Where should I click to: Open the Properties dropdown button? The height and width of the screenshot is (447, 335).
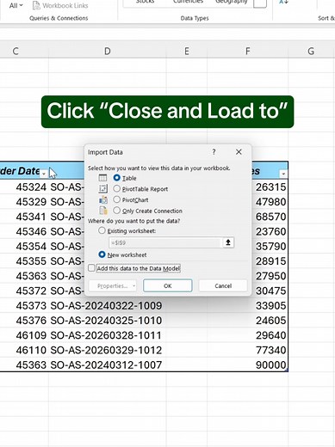(113, 285)
